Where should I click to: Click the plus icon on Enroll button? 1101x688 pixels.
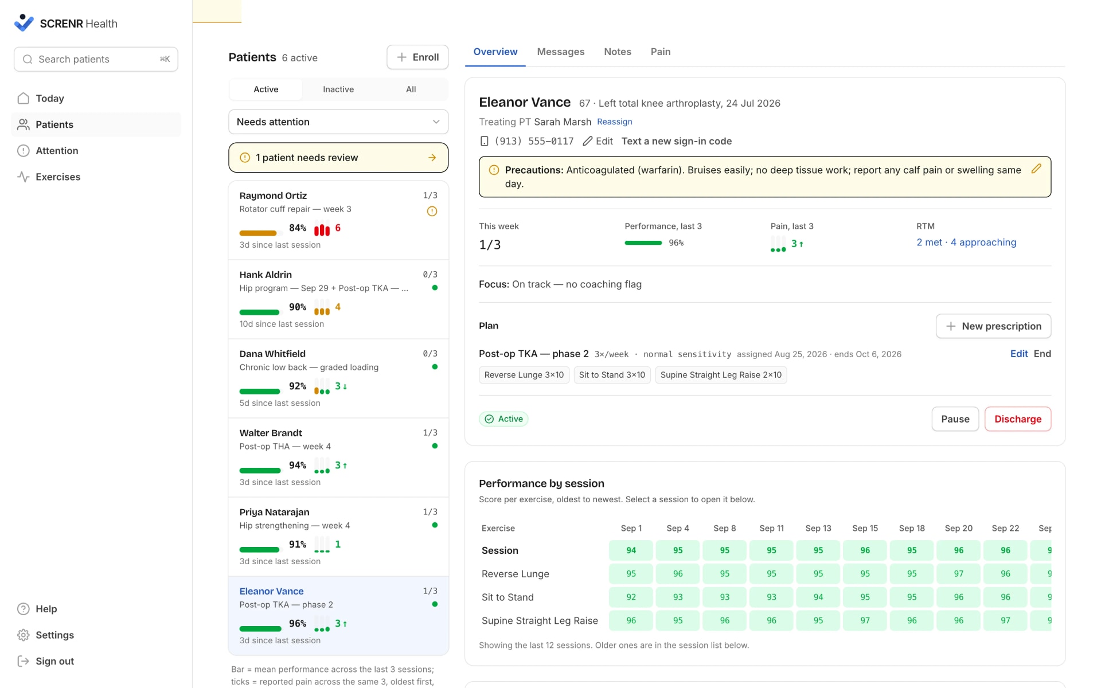402,57
